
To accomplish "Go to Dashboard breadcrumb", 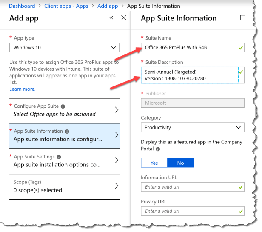I will 22,6.
